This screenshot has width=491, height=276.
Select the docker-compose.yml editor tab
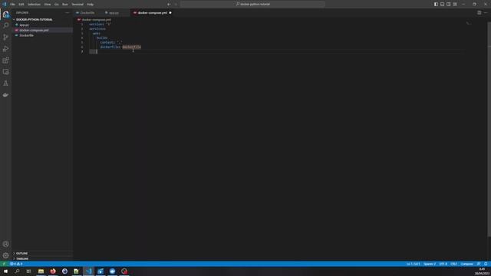pyautogui.click(x=153, y=13)
